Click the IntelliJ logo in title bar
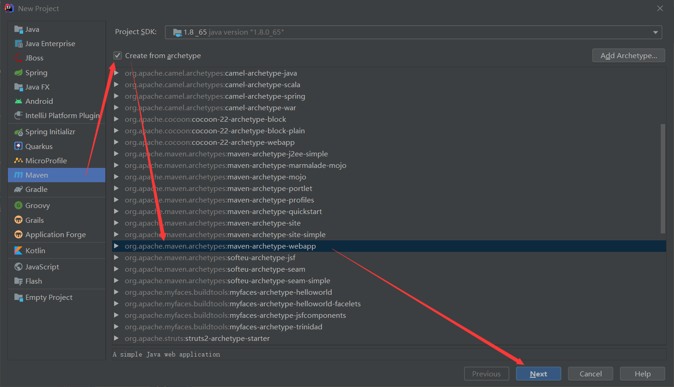674x387 pixels. [x=9, y=8]
